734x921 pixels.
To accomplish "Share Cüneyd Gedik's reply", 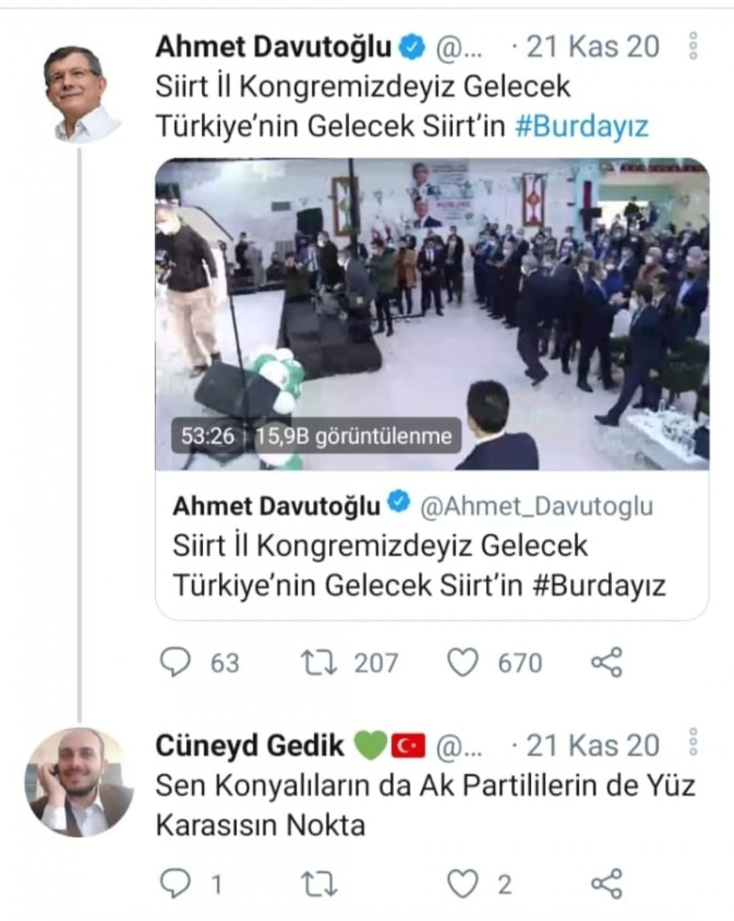I will 607,884.
